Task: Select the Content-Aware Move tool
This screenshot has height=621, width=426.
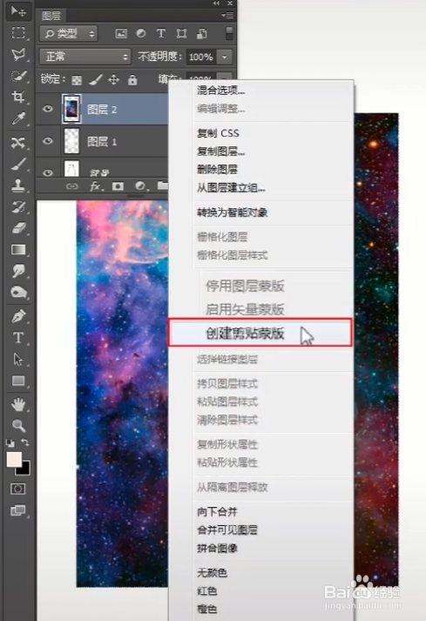Action: (18, 143)
